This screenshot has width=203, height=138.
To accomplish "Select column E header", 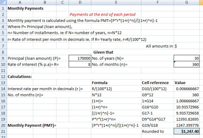I will [x=116, y=2].
